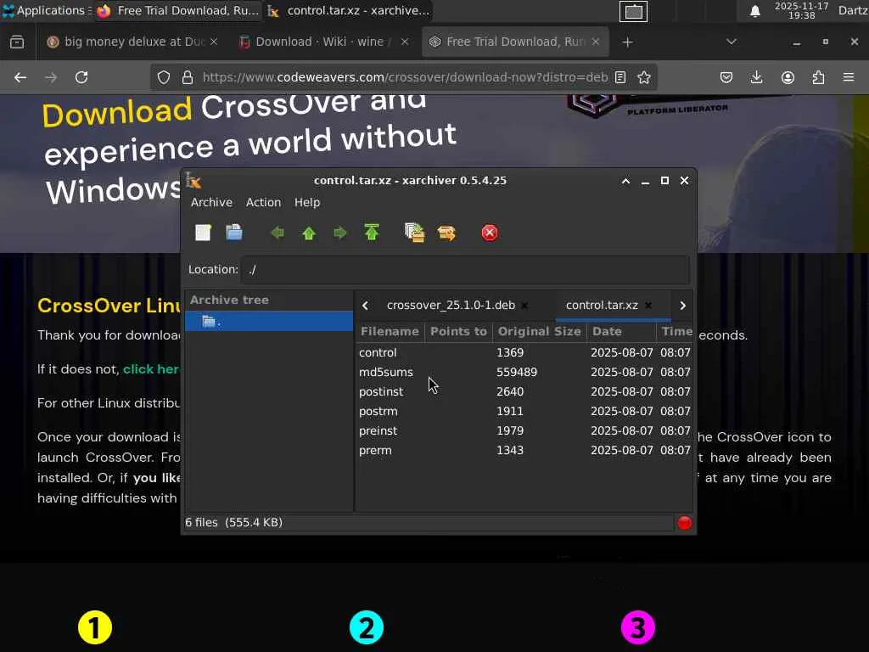This screenshot has height=652, width=869.
Task: Roll up the xarchiver window with the caret button
Action: 625,181
